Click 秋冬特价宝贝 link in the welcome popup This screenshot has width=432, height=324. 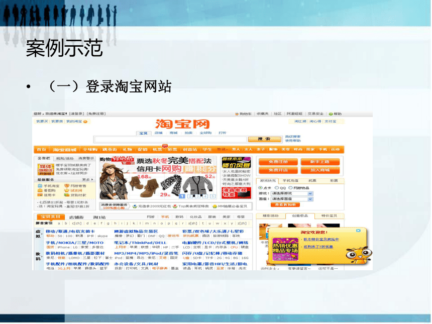[321, 240]
